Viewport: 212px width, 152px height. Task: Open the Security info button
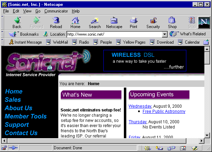[x=153, y=23]
